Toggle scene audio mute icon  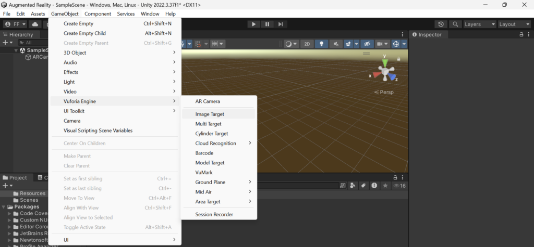coord(336,44)
